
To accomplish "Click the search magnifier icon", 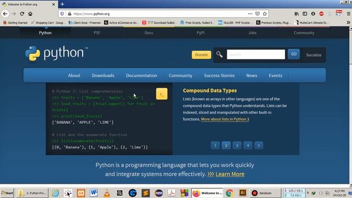I will [x=219, y=54].
